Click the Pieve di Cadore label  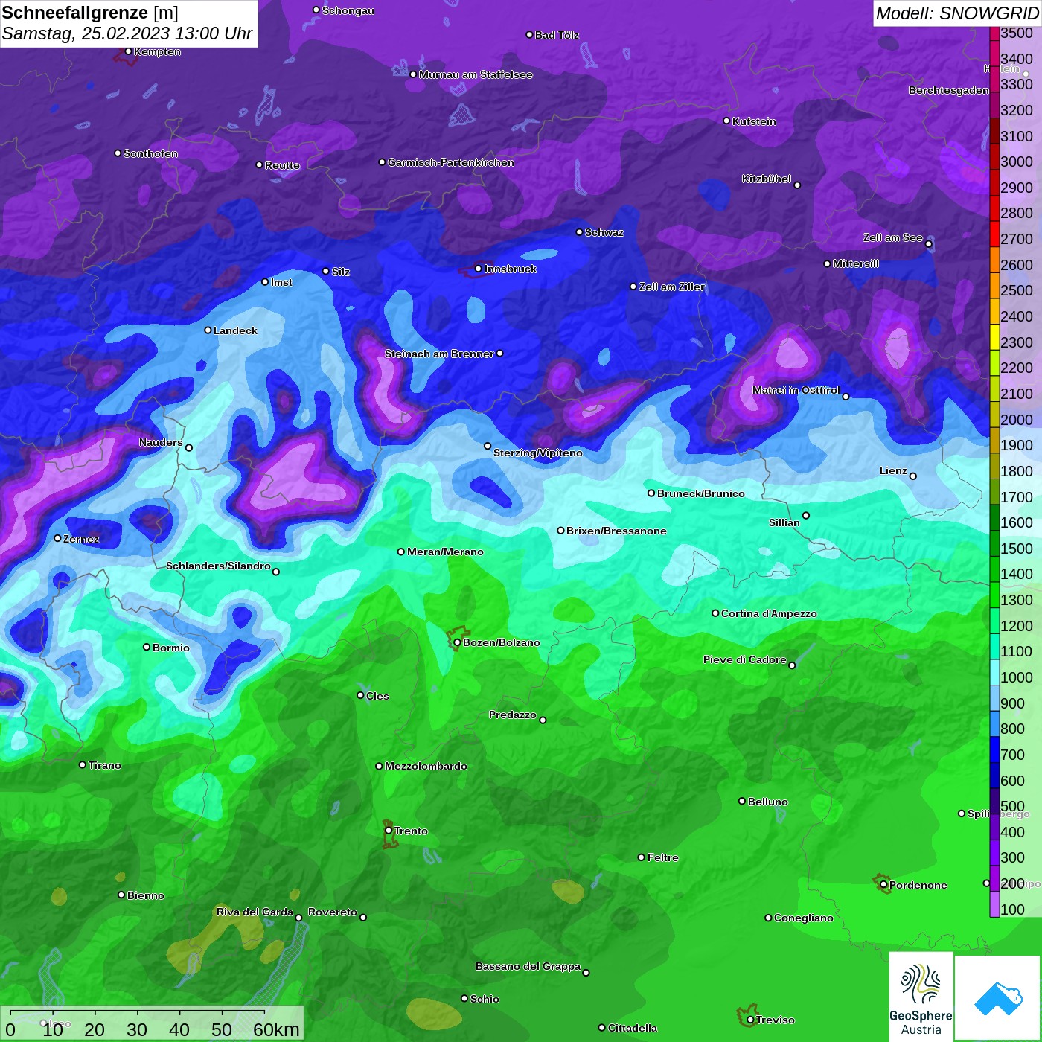coord(745,659)
